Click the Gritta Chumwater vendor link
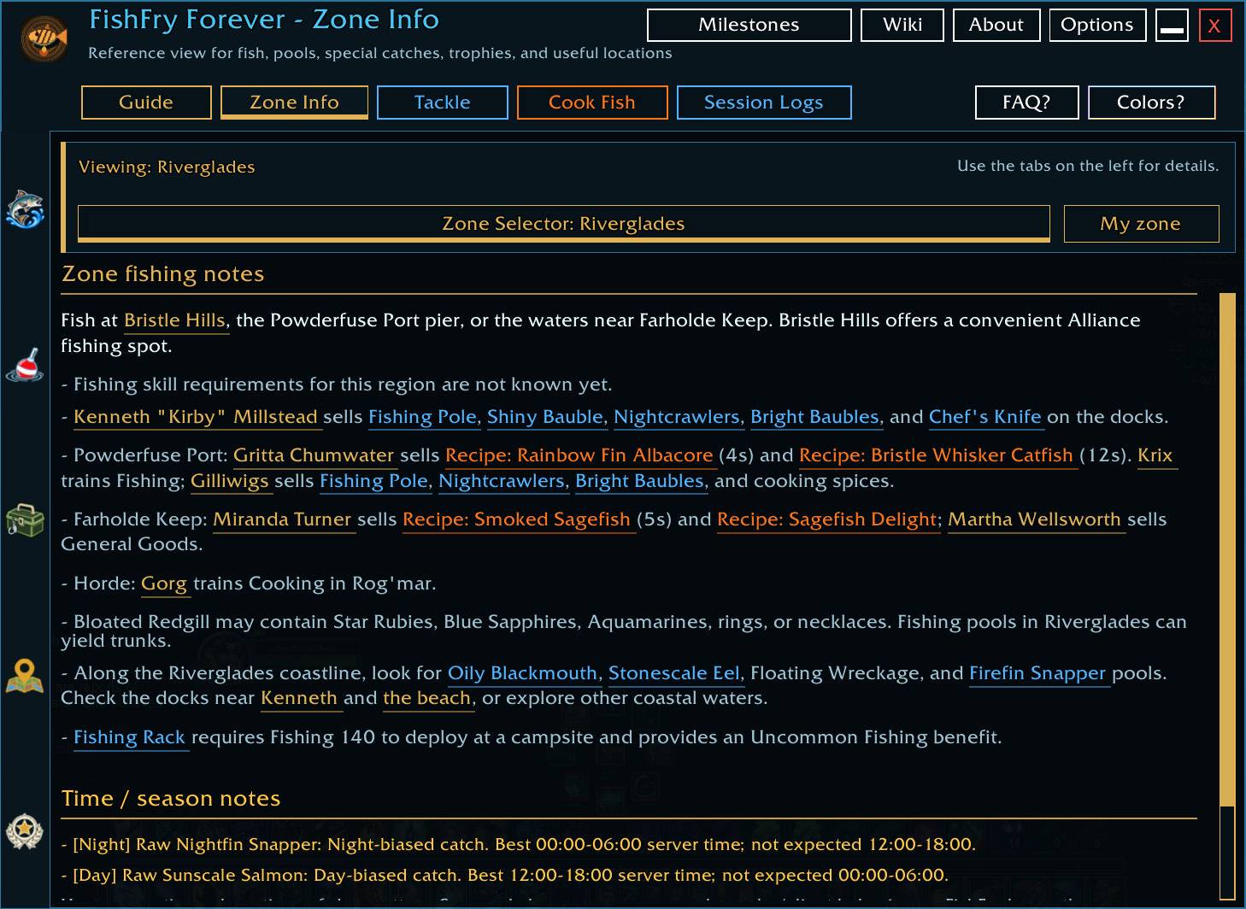The height and width of the screenshot is (909, 1246). click(x=314, y=455)
